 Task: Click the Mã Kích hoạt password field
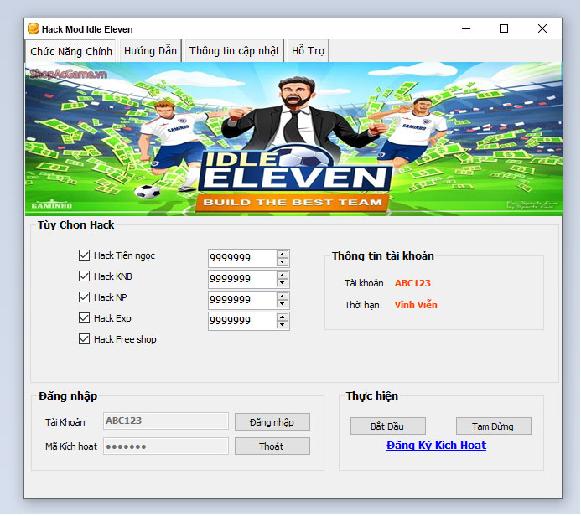(166, 446)
